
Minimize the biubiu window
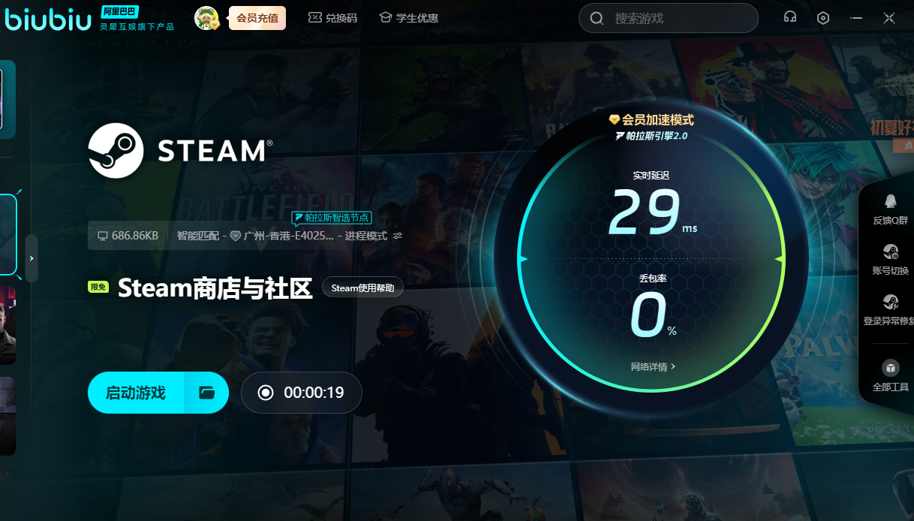(856, 18)
